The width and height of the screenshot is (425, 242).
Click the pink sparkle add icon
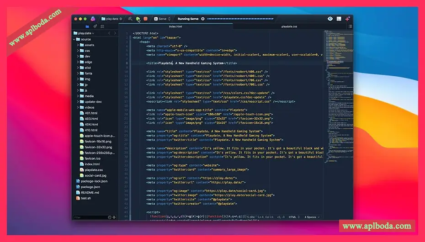tap(348, 19)
